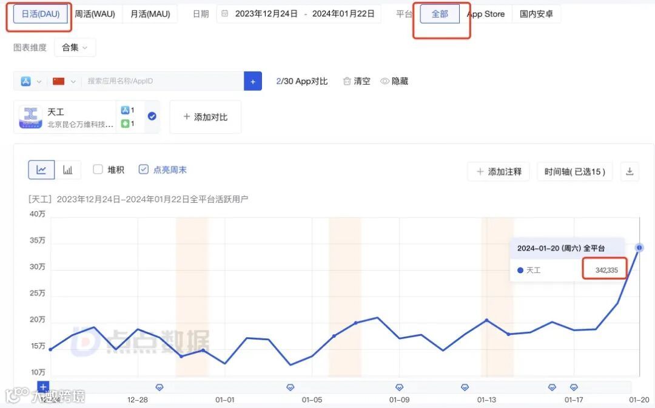Click the 北京昆仑万维科技 company name
This screenshot has width=655, height=408.
pos(80,124)
